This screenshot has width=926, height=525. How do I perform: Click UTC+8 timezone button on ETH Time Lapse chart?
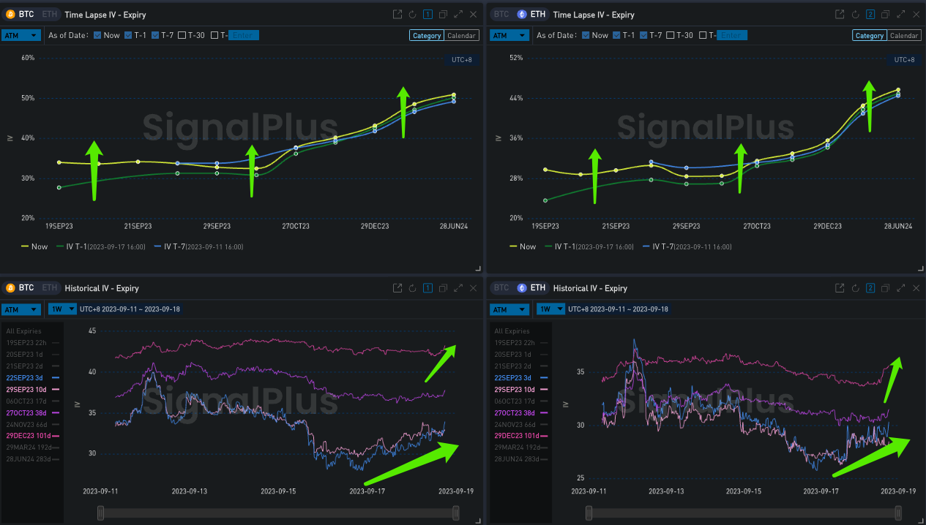tap(904, 60)
